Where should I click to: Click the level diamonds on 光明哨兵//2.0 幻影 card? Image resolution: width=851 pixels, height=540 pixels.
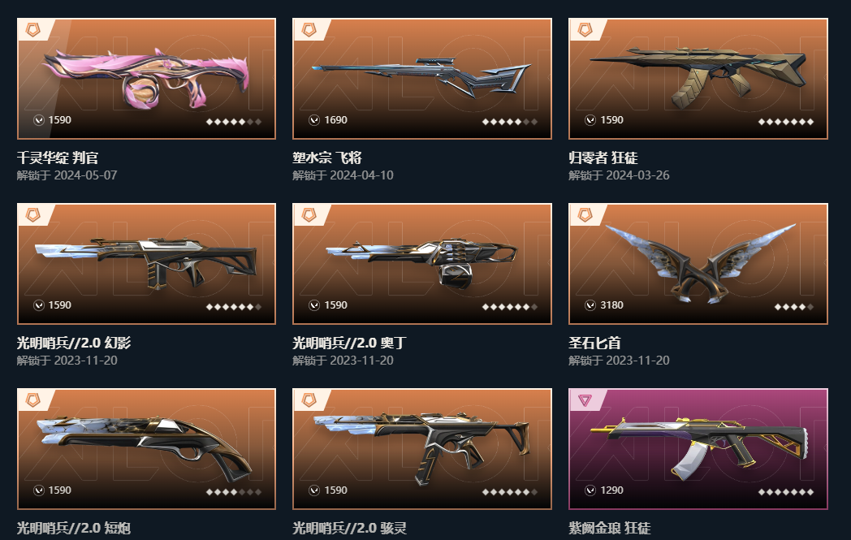click(234, 307)
